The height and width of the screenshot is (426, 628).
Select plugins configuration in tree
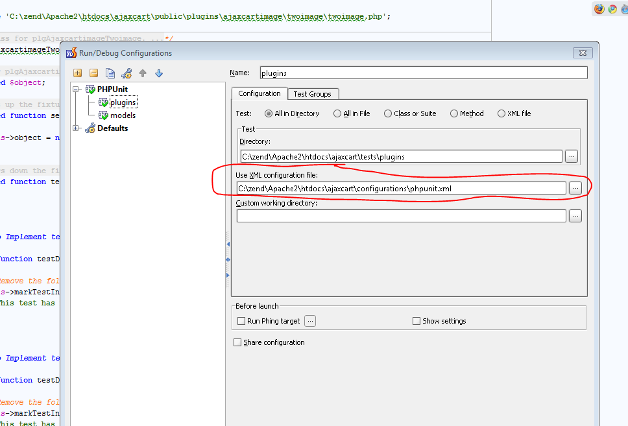coord(123,102)
